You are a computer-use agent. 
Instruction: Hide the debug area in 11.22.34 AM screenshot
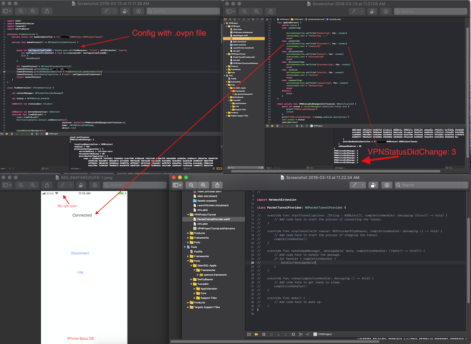coord(249,334)
